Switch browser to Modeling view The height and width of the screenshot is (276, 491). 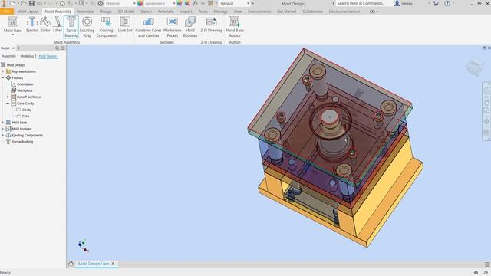(x=27, y=56)
